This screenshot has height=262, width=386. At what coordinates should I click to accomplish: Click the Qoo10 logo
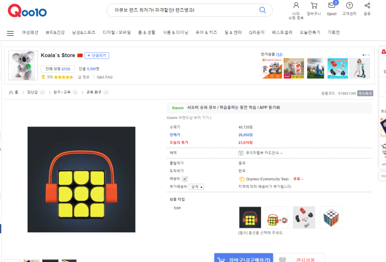pos(27,11)
